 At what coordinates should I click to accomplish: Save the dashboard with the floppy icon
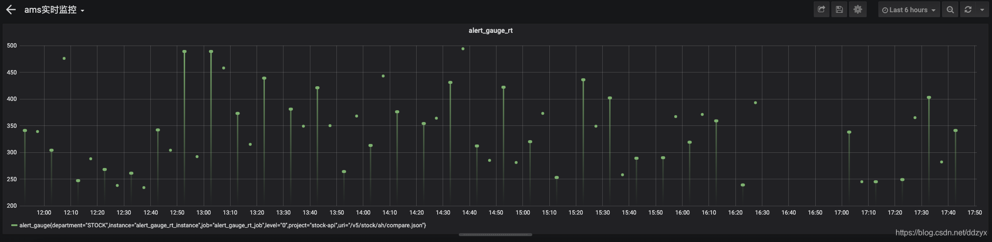coord(839,9)
